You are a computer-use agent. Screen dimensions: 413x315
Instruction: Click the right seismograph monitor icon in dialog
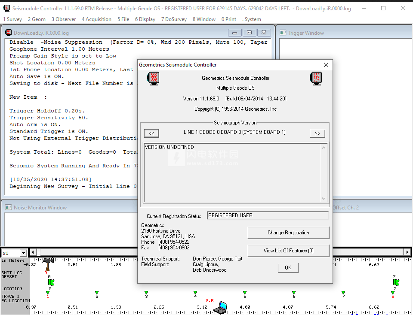click(x=316, y=78)
